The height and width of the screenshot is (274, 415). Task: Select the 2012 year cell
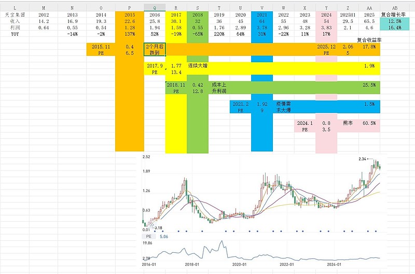point(44,15)
